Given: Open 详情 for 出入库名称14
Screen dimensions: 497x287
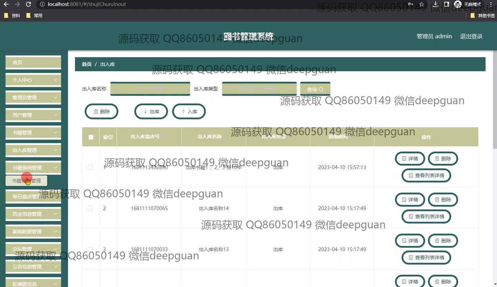Looking at the screenshot, I should coord(410,199).
